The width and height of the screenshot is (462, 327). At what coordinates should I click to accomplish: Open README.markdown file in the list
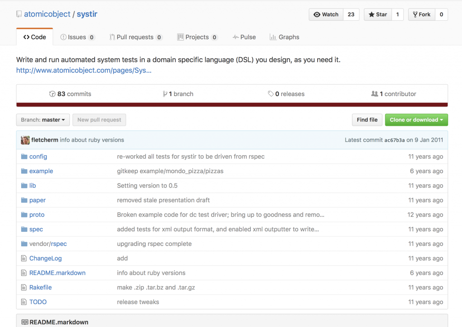[57, 273]
